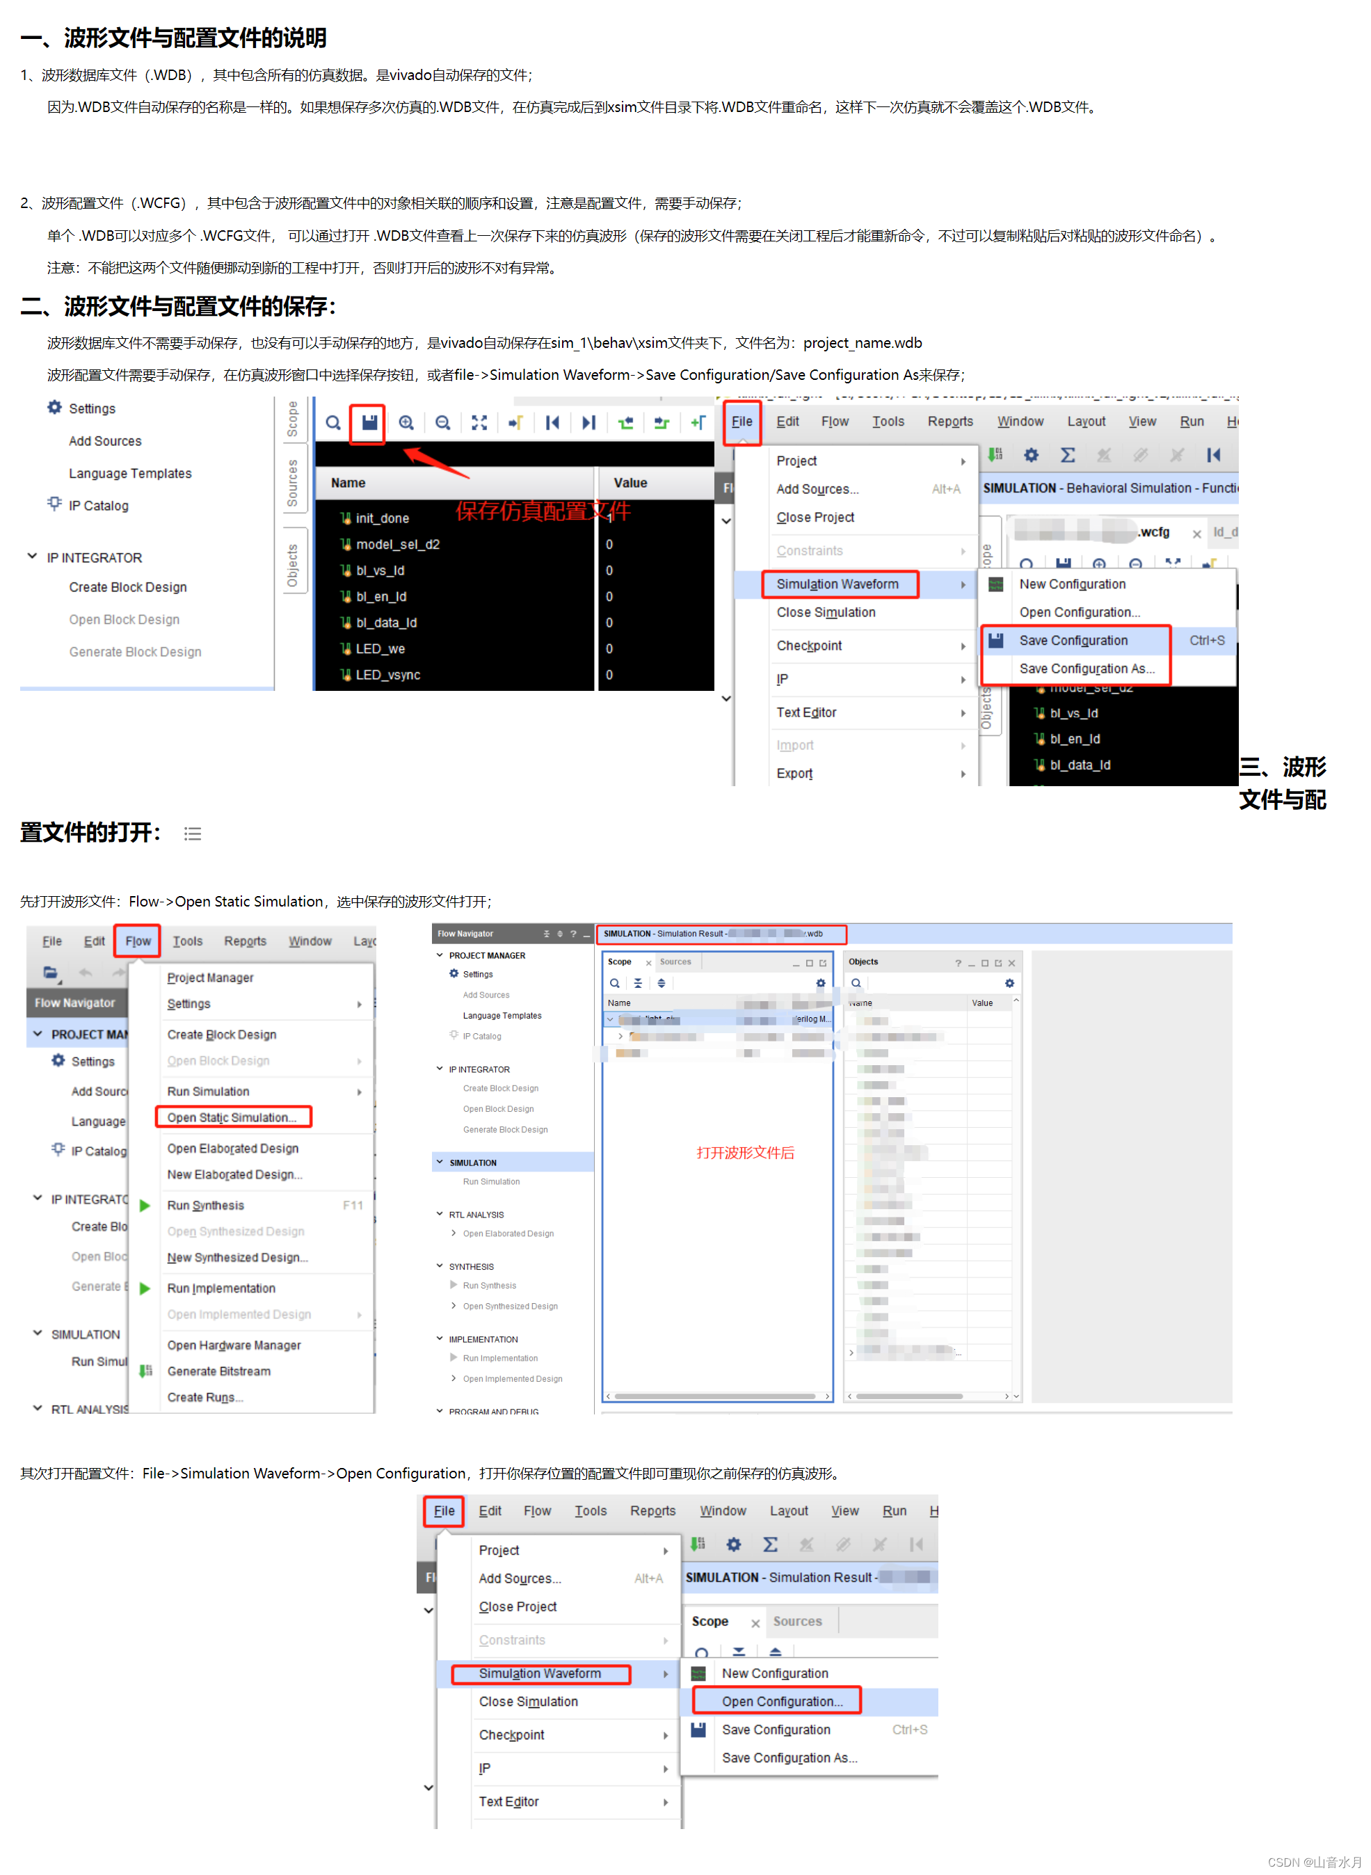Screen dimensions: 1371x1875
Task: Click the Zoom Fit icon in waveform toolbar
Action: (479, 422)
